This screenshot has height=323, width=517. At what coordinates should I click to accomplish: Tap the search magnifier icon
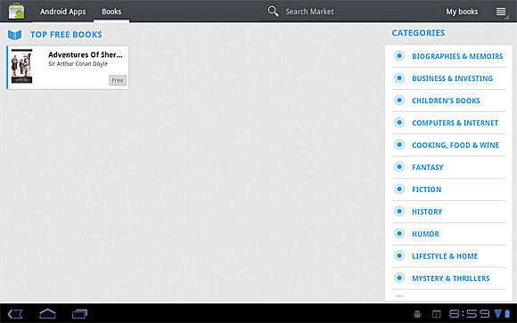click(273, 12)
